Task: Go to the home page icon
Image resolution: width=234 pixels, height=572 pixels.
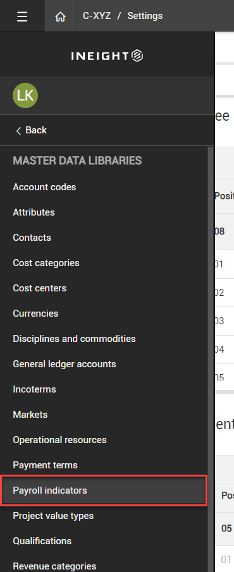Action: point(60,16)
